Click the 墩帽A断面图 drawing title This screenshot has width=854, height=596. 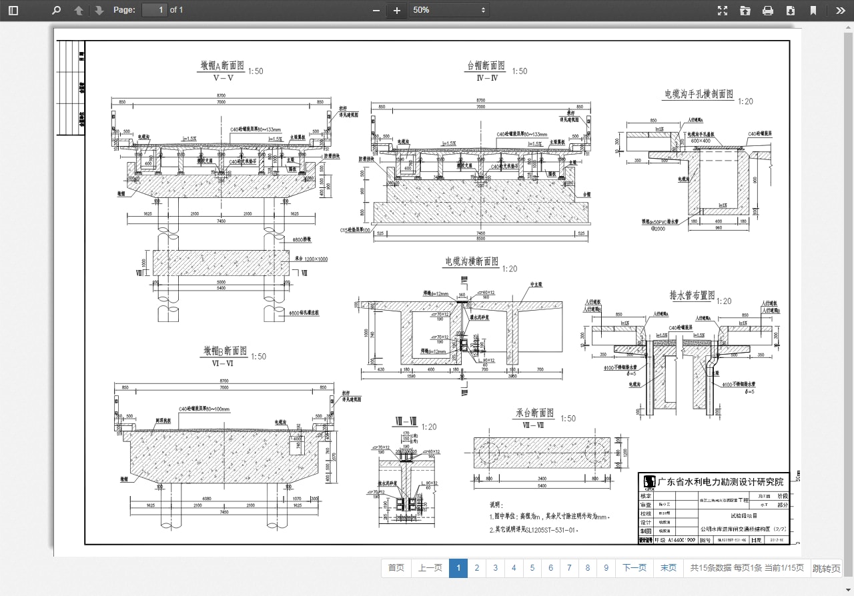[224, 65]
